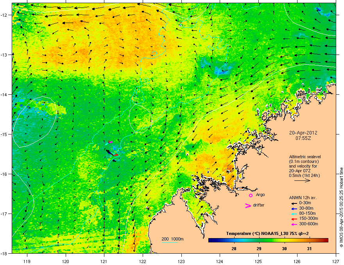Click the 'drifter' legend label

[x=259, y=205]
